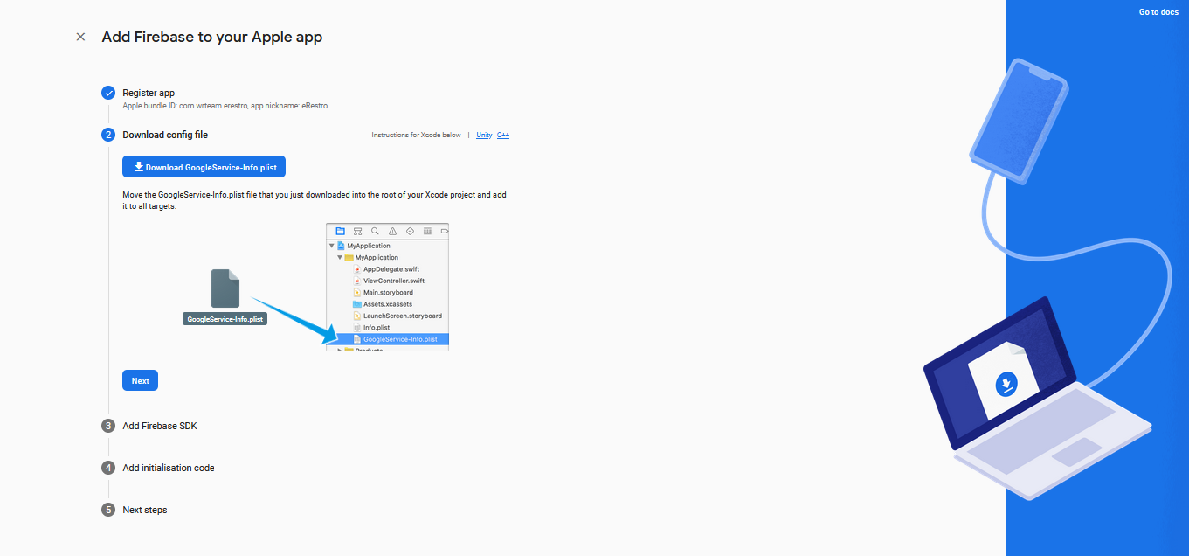
Task: Expand the Register app step
Action: click(x=149, y=93)
